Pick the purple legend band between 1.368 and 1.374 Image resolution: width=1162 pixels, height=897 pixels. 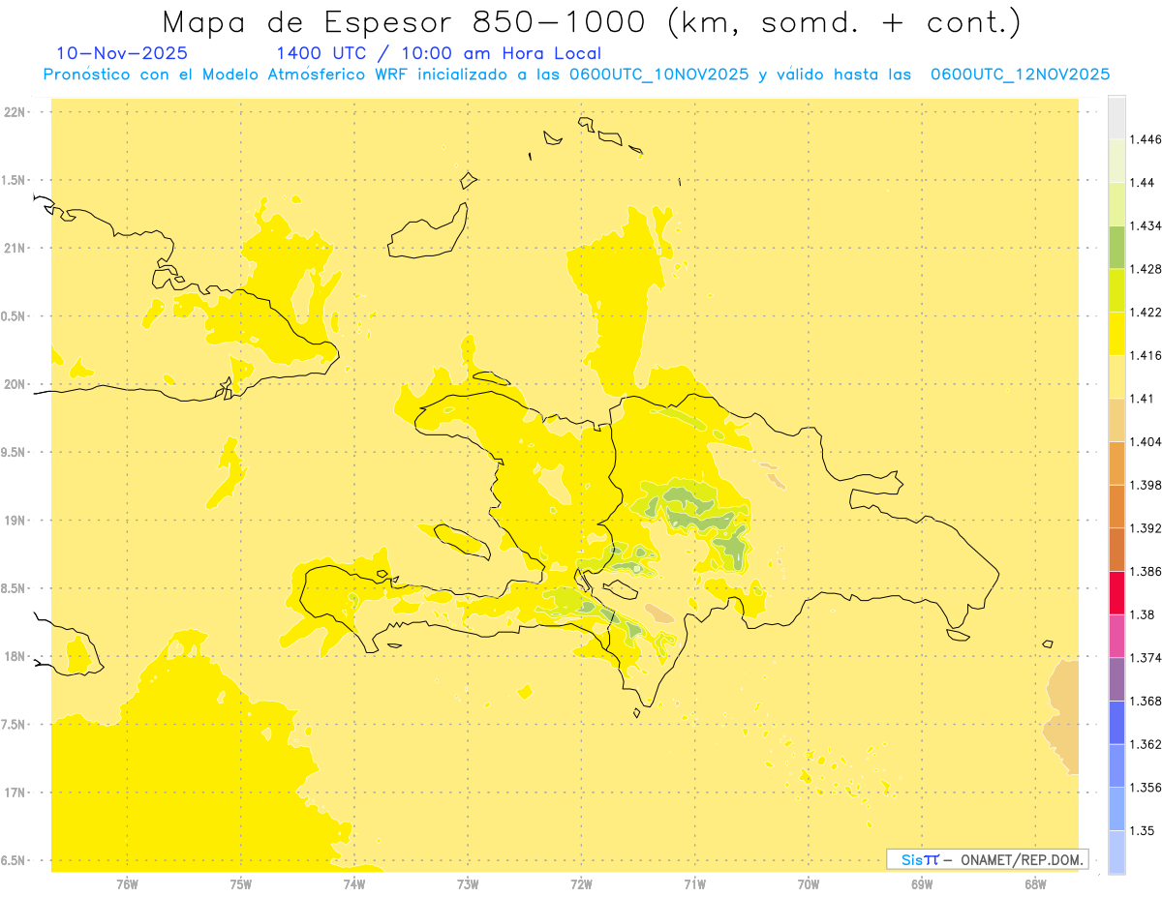click(x=1116, y=679)
